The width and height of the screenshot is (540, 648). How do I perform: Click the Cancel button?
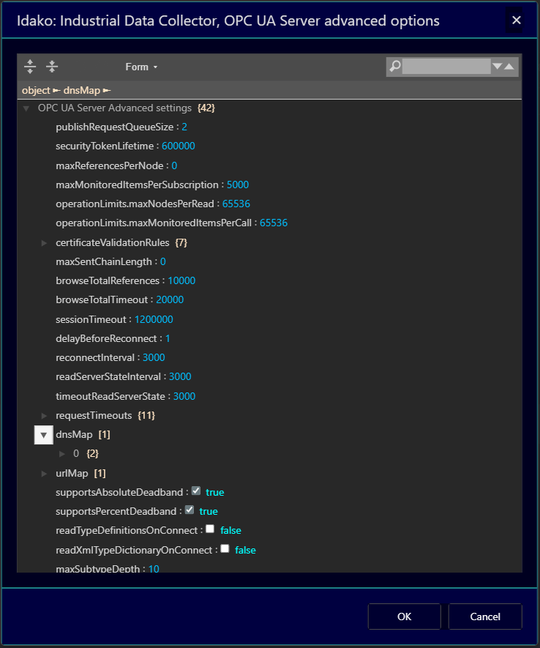tap(484, 617)
